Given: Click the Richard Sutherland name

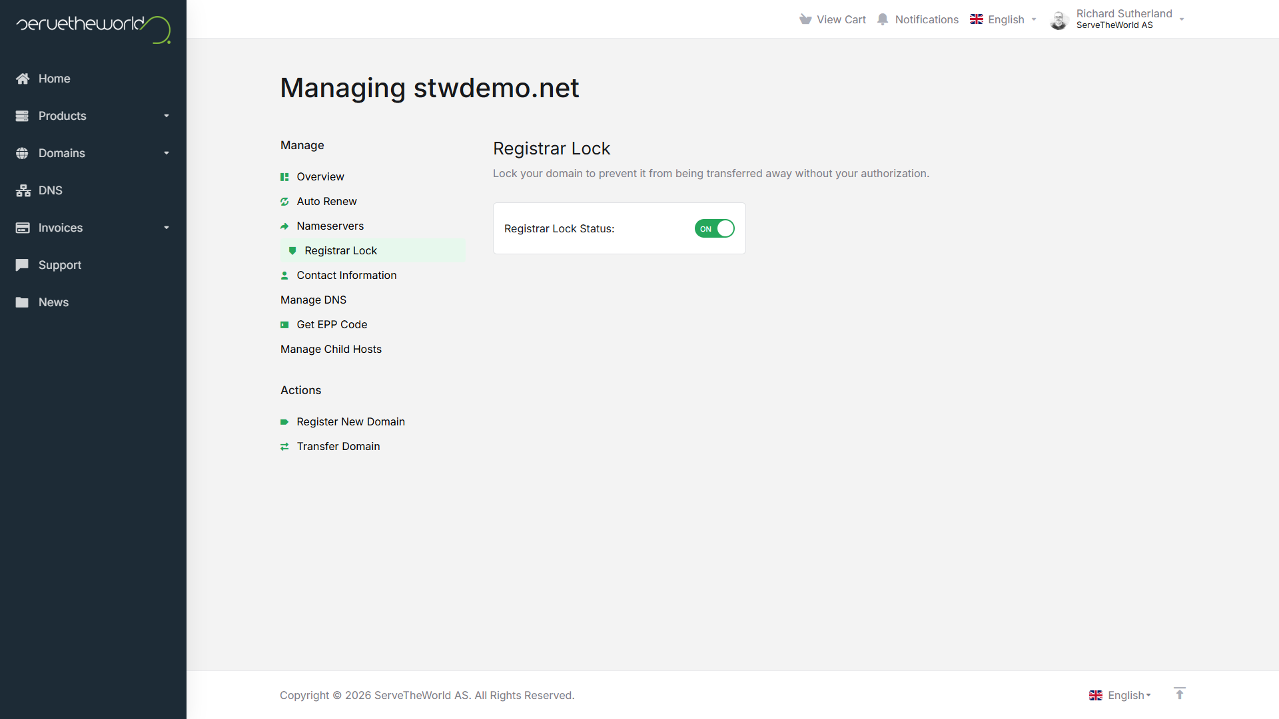Looking at the screenshot, I should tap(1124, 13).
